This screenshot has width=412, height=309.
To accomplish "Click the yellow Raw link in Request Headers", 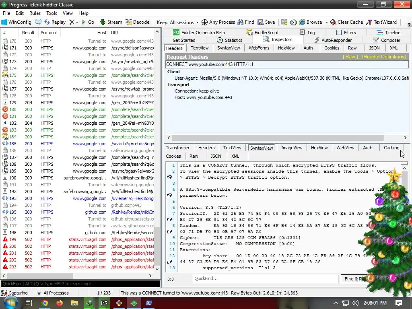I will 350,57.
